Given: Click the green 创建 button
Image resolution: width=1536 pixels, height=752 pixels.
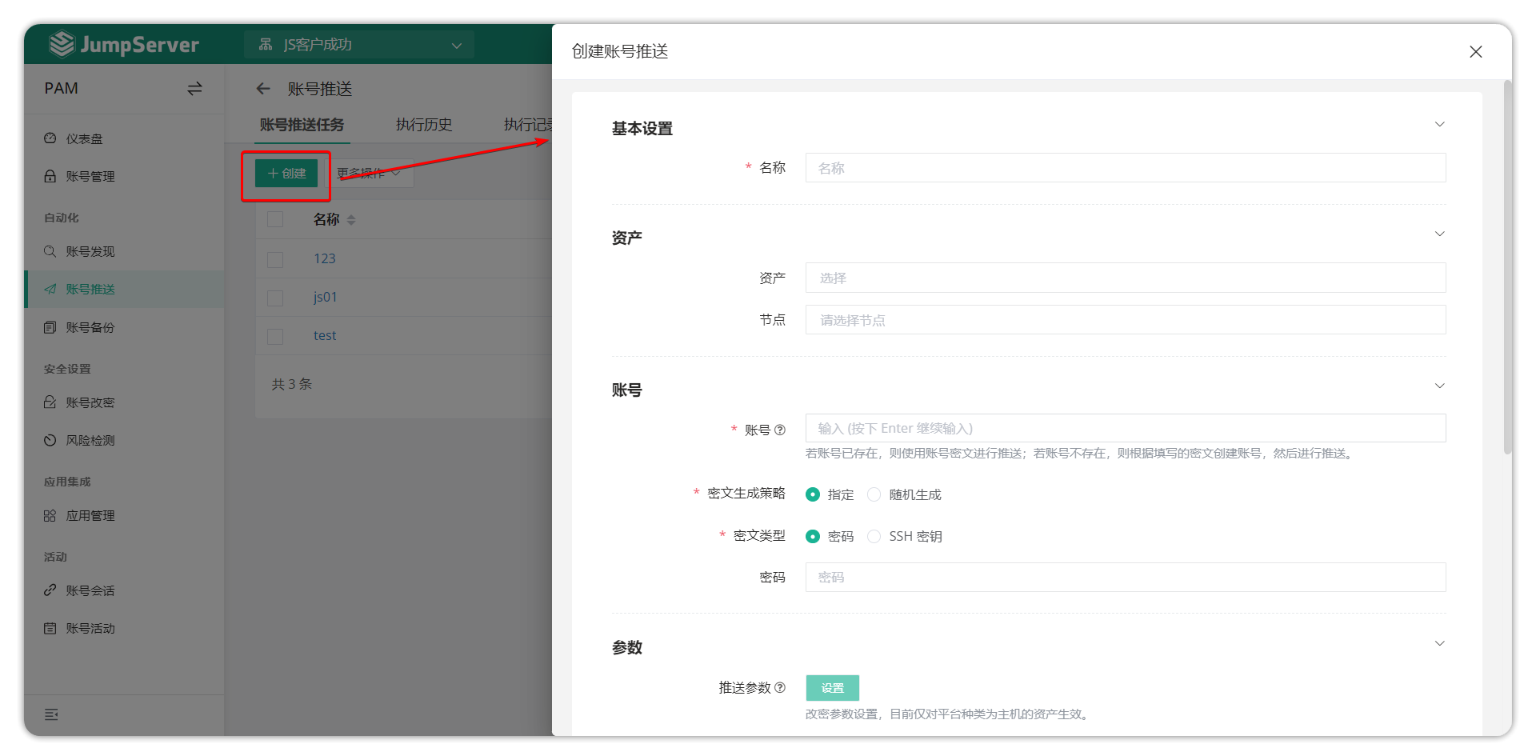Looking at the screenshot, I should (286, 173).
